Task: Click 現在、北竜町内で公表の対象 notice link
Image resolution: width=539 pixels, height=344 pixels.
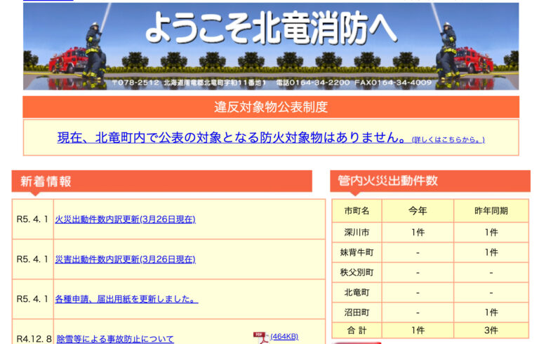Action: click(232, 138)
